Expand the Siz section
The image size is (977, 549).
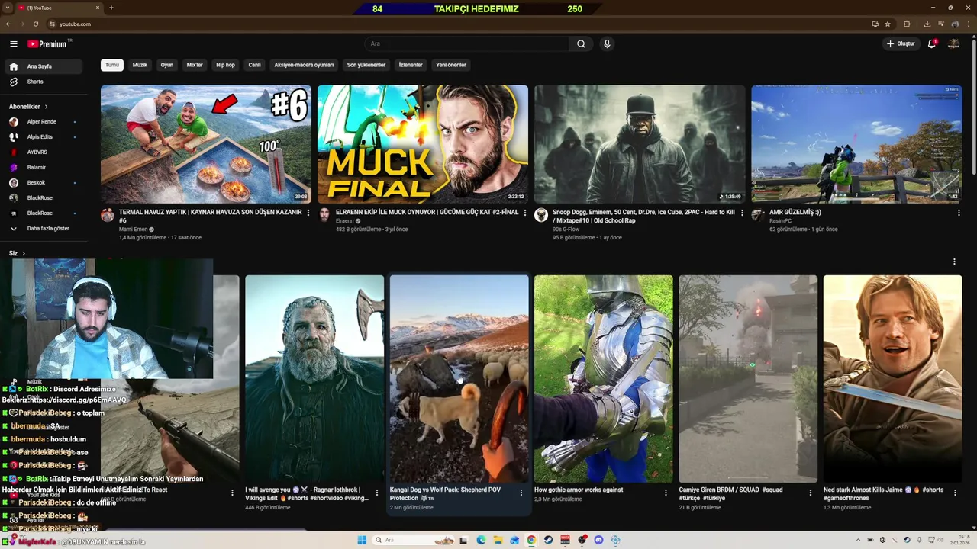[x=17, y=253]
